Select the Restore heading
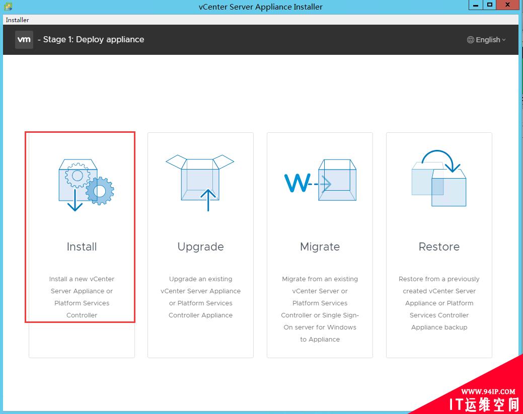Screen dimensions: 523x414 (439, 246)
